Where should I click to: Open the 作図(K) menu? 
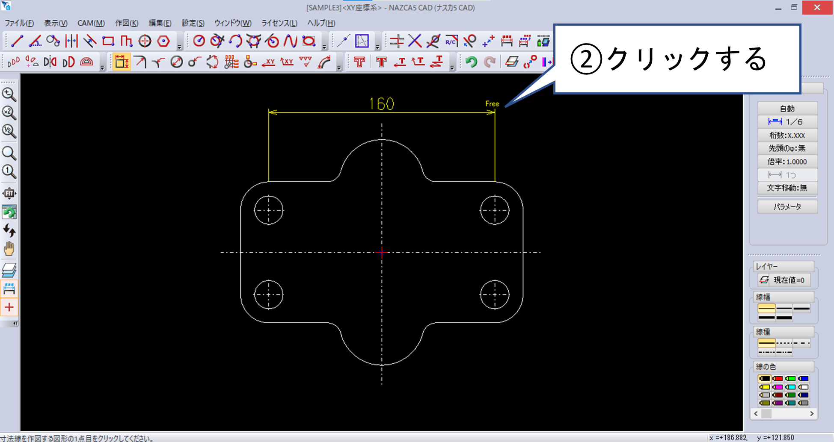click(x=127, y=23)
